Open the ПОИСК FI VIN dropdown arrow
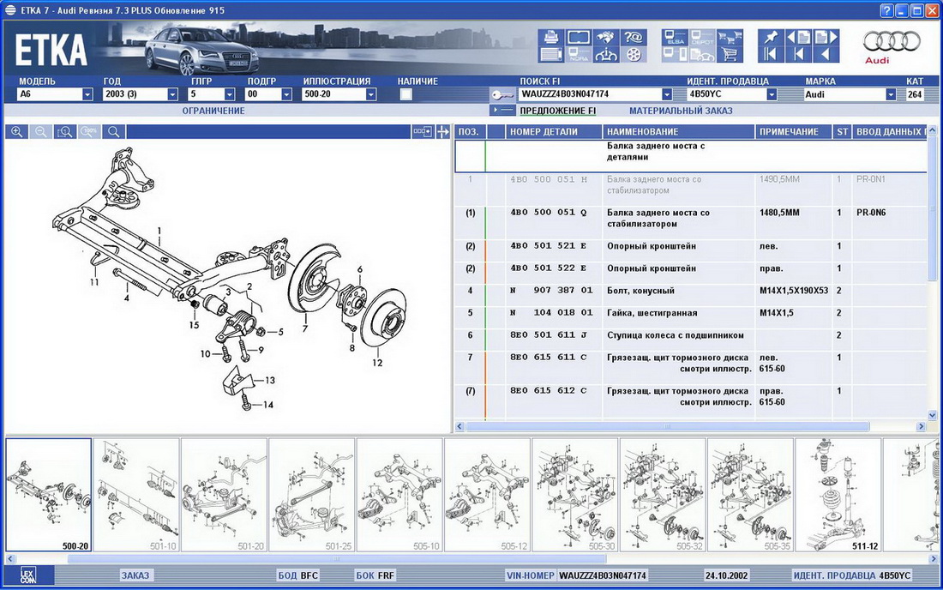This screenshot has width=943, height=590. (x=666, y=94)
